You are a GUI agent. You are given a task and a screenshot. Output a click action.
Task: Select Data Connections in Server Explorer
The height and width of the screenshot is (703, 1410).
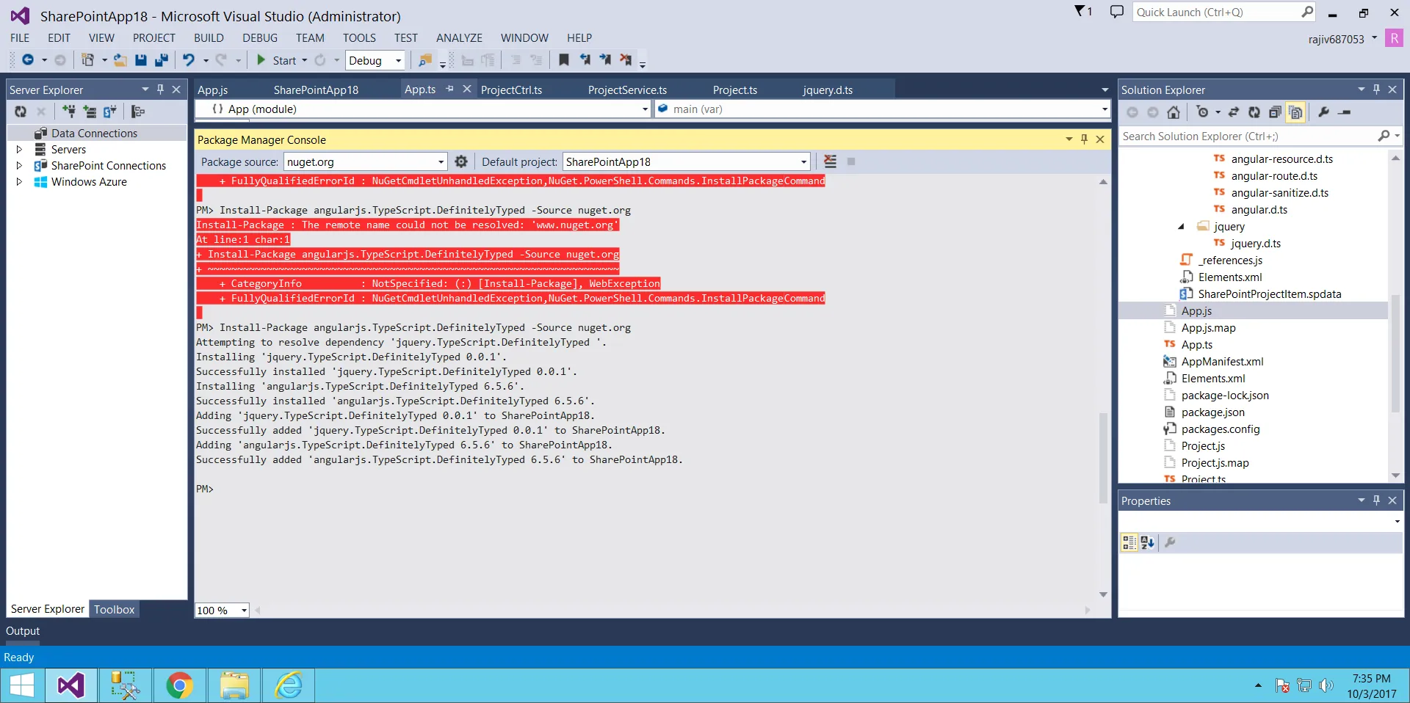[x=94, y=133]
